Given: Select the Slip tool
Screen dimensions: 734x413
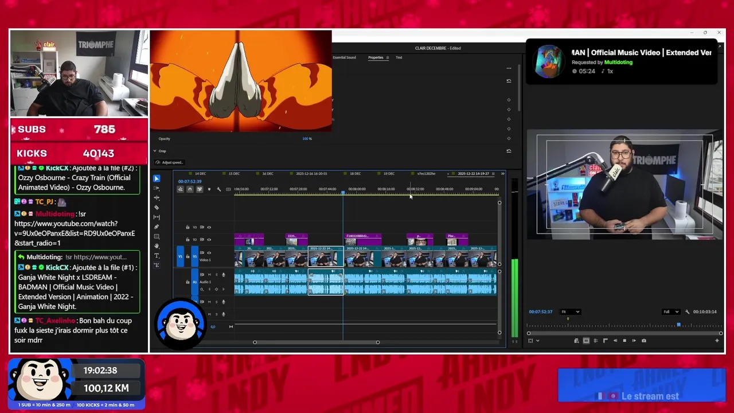Looking at the screenshot, I should 157,217.
